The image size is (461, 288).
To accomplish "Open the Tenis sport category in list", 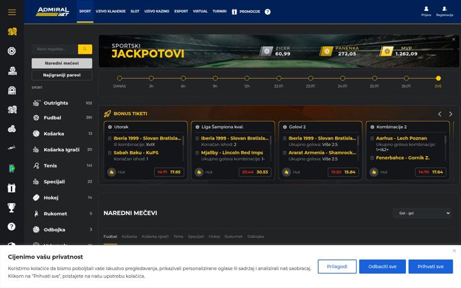I will tap(62, 166).
